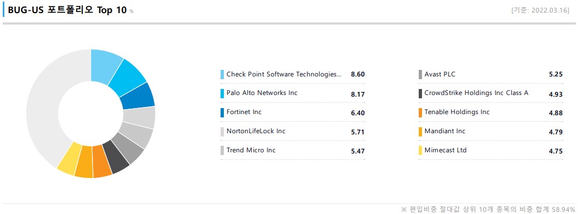The height and width of the screenshot is (214, 578).
Task: Click the dark charcoal CrowdStrike donut slice
Action: tap(116, 157)
